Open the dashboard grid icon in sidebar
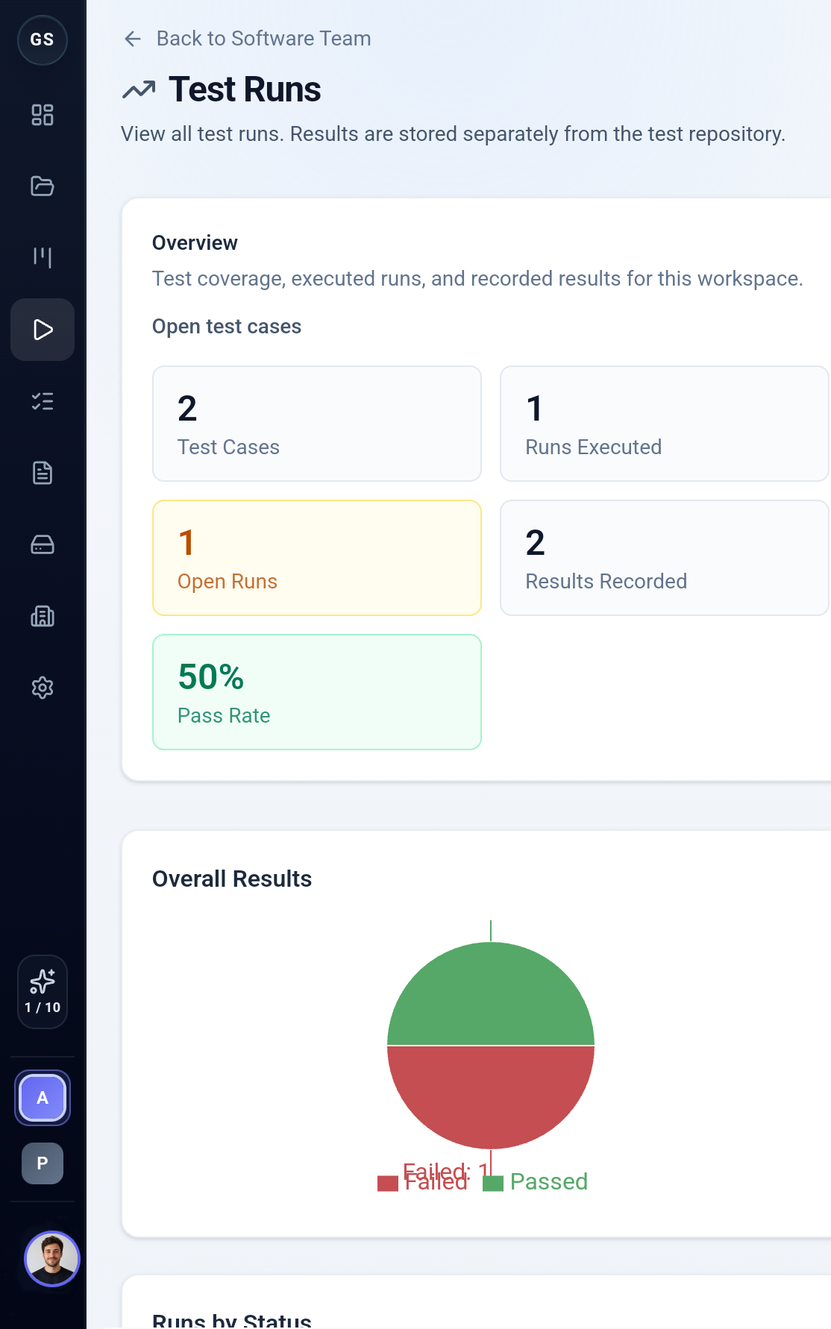The height and width of the screenshot is (1329, 831). [x=43, y=115]
